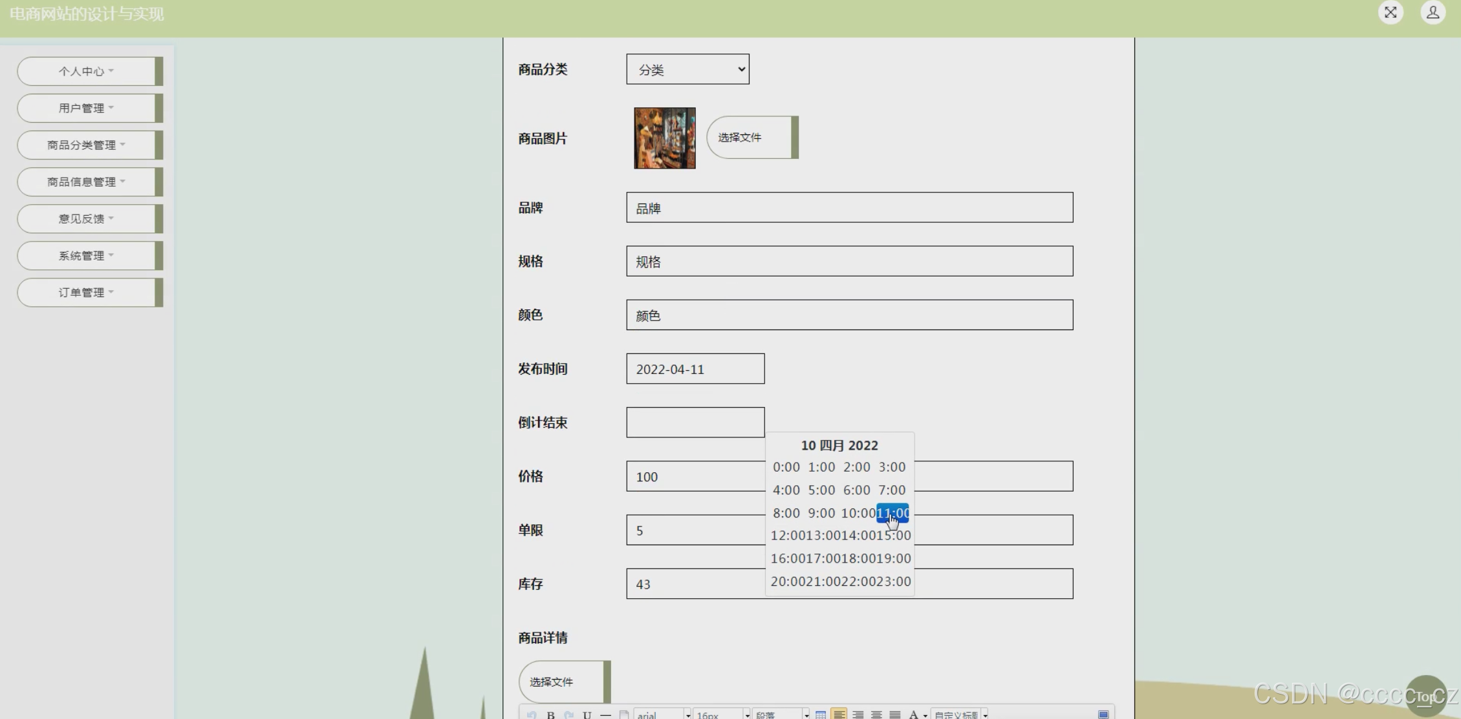Click the product image thumbnail
This screenshot has width=1461, height=719.
(664, 138)
